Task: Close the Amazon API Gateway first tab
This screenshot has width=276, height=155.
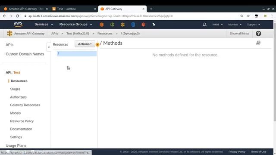Action: [47, 9]
